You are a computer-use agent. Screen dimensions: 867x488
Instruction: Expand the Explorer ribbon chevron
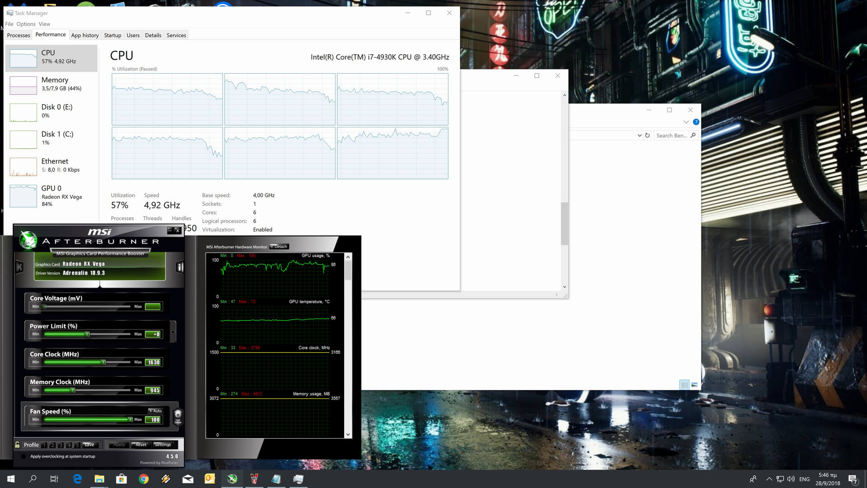686,122
